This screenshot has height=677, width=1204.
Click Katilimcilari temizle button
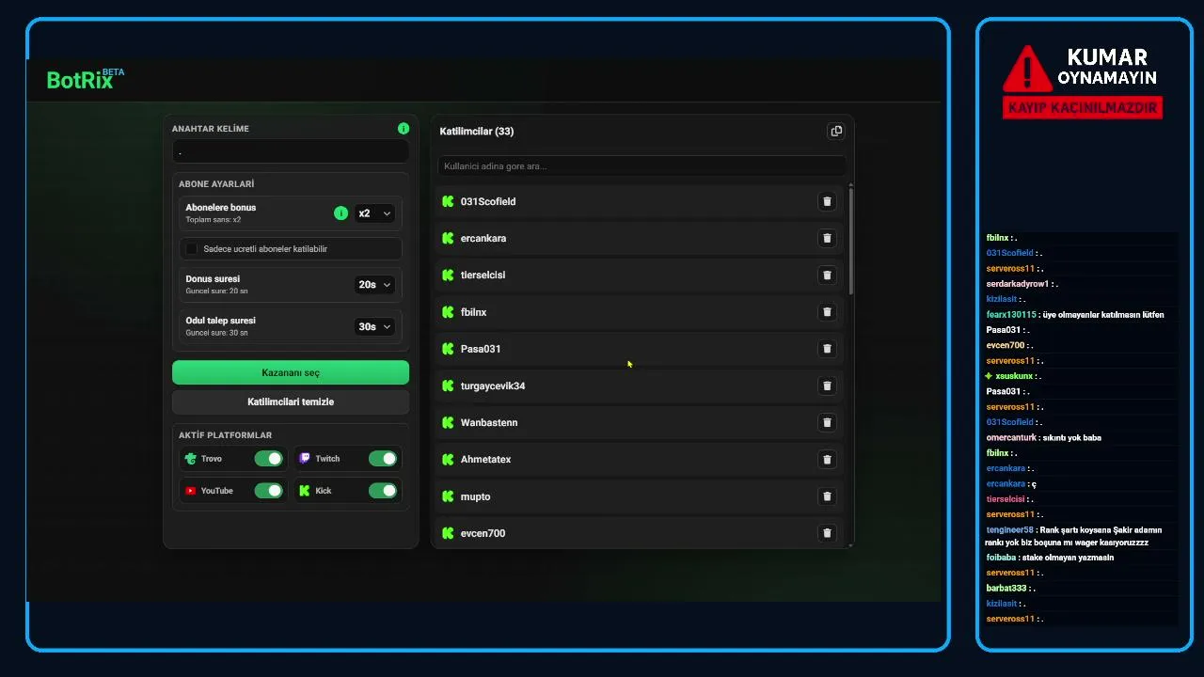coord(291,401)
